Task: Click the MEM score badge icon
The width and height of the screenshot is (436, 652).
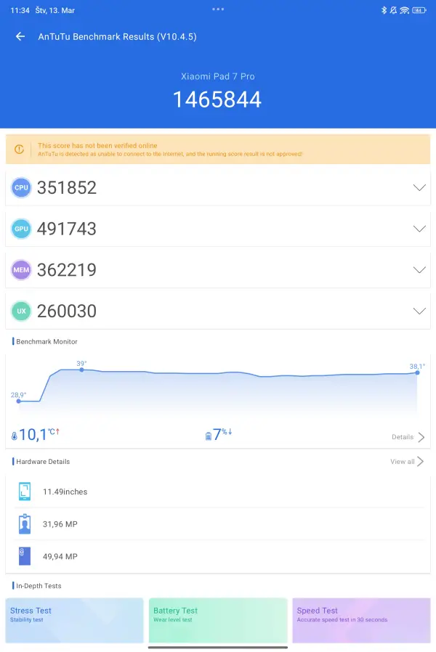Action: pyautogui.click(x=22, y=270)
